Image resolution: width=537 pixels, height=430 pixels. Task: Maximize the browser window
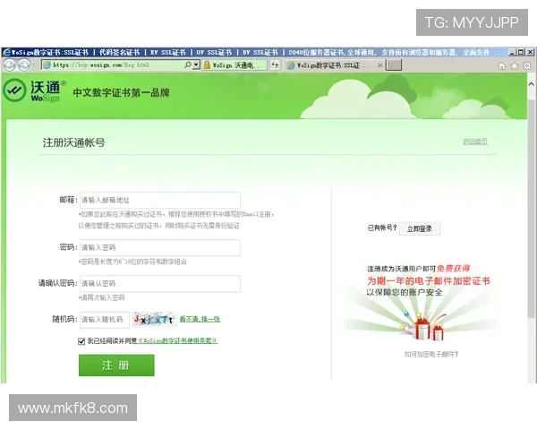click(x=521, y=52)
